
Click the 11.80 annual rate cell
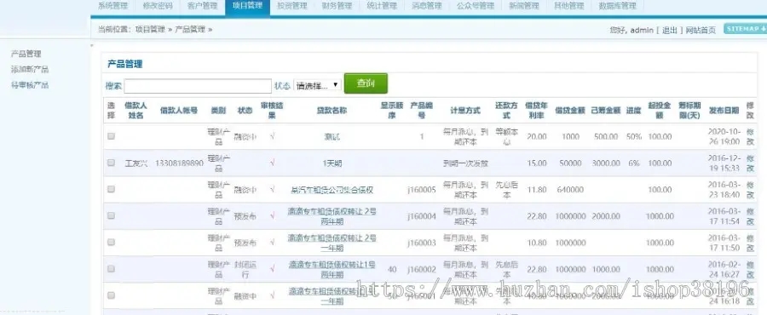click(x=537, y=190)
